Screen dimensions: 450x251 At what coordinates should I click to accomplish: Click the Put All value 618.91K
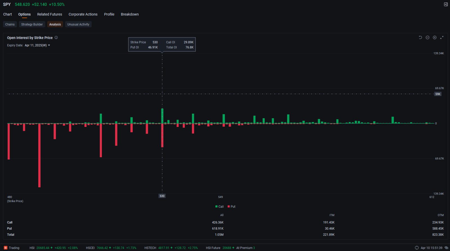click(x=218, y=229)
